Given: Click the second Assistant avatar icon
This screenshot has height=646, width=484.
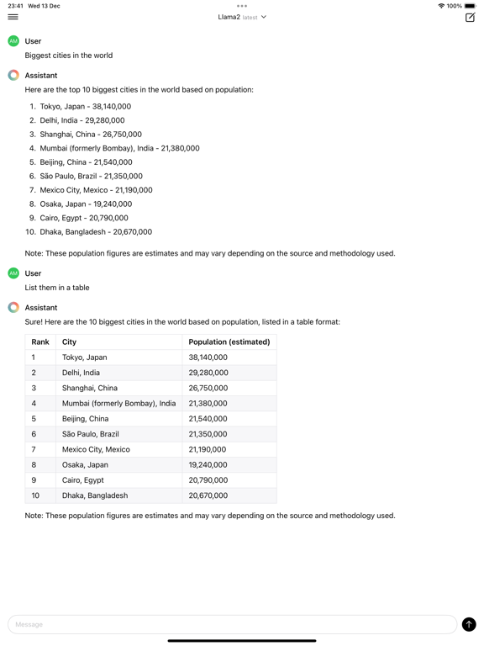Looking at the screenshot, I should pyautogui.click(x=13, y=307).
